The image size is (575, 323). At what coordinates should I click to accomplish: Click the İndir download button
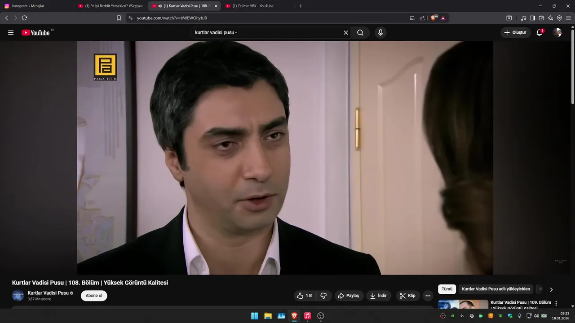tap(379, 296)
